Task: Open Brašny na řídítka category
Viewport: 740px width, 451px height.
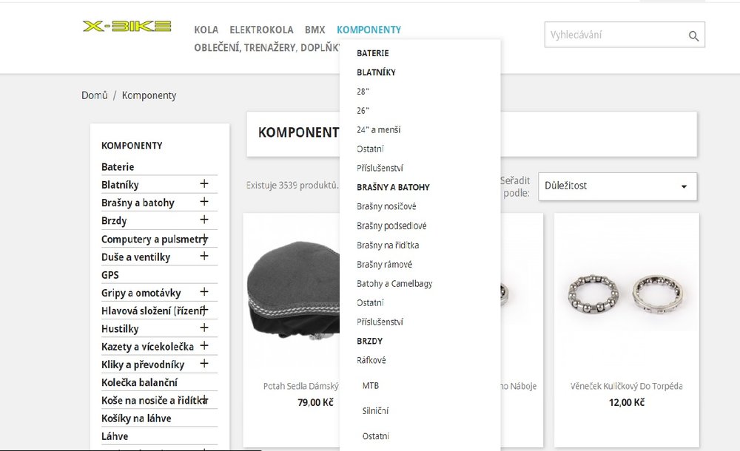Action: point(388,245)
